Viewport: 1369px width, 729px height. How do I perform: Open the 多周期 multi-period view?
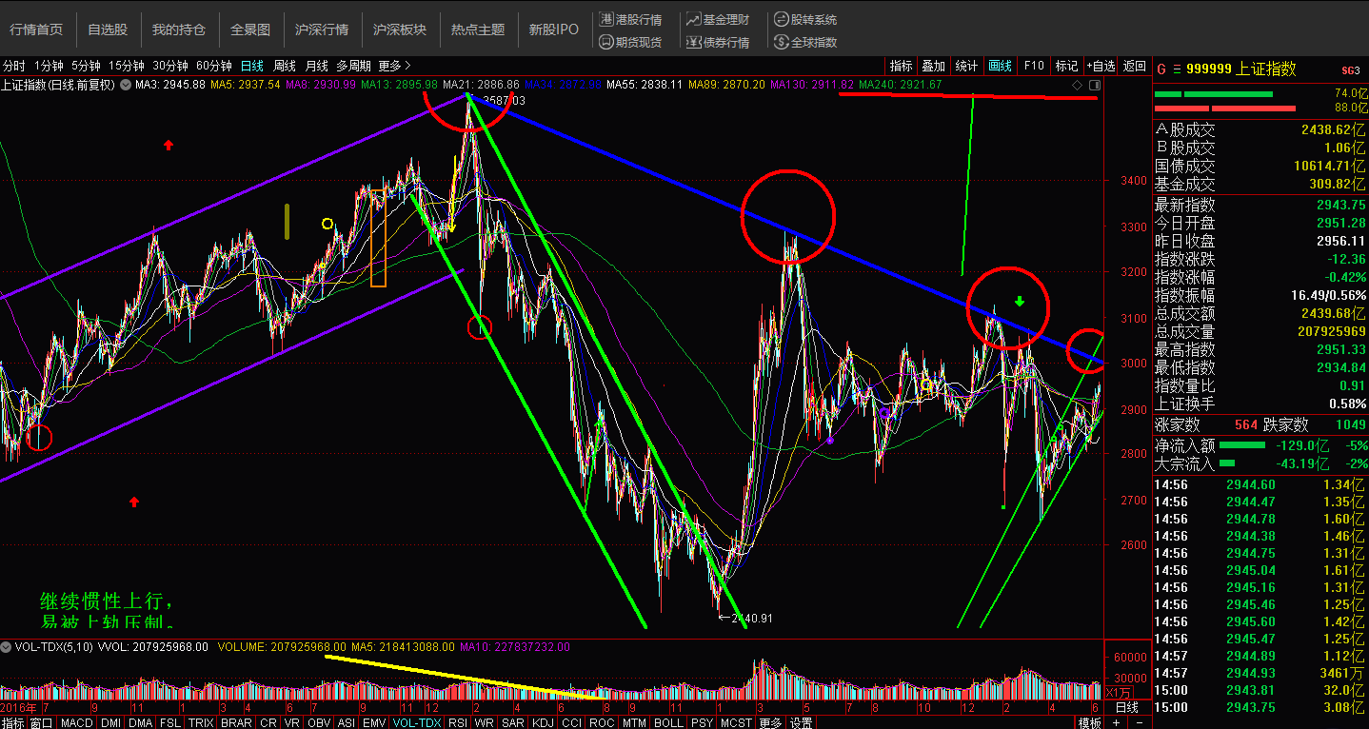tap(354, 66)
